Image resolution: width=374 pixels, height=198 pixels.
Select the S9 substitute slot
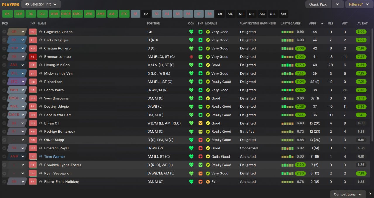tap(220, 14)
